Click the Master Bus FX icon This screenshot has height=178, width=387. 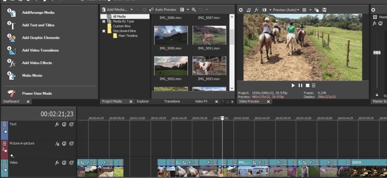coord(375,23)
